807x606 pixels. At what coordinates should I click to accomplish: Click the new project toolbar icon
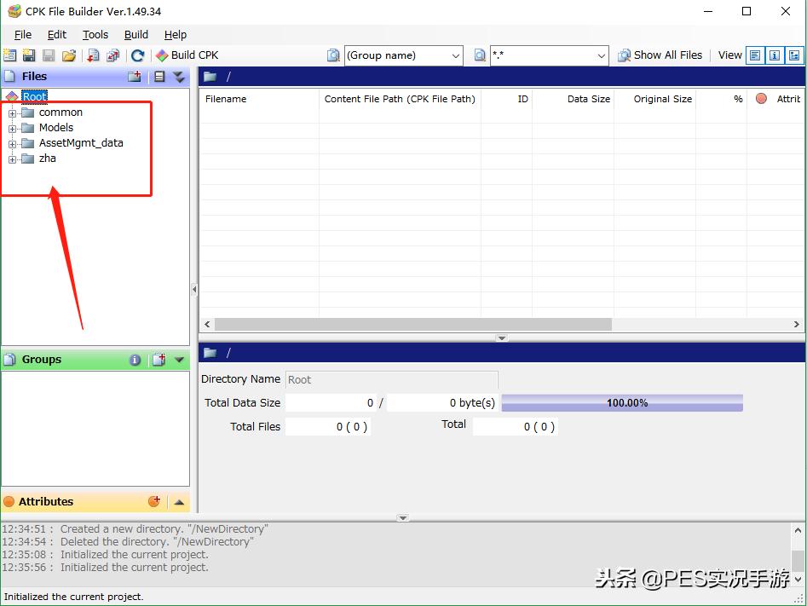pos(10,55)
